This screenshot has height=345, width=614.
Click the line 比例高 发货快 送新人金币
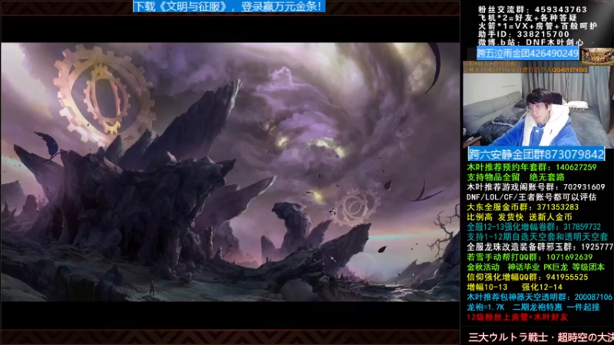click(x=520, y=217)
